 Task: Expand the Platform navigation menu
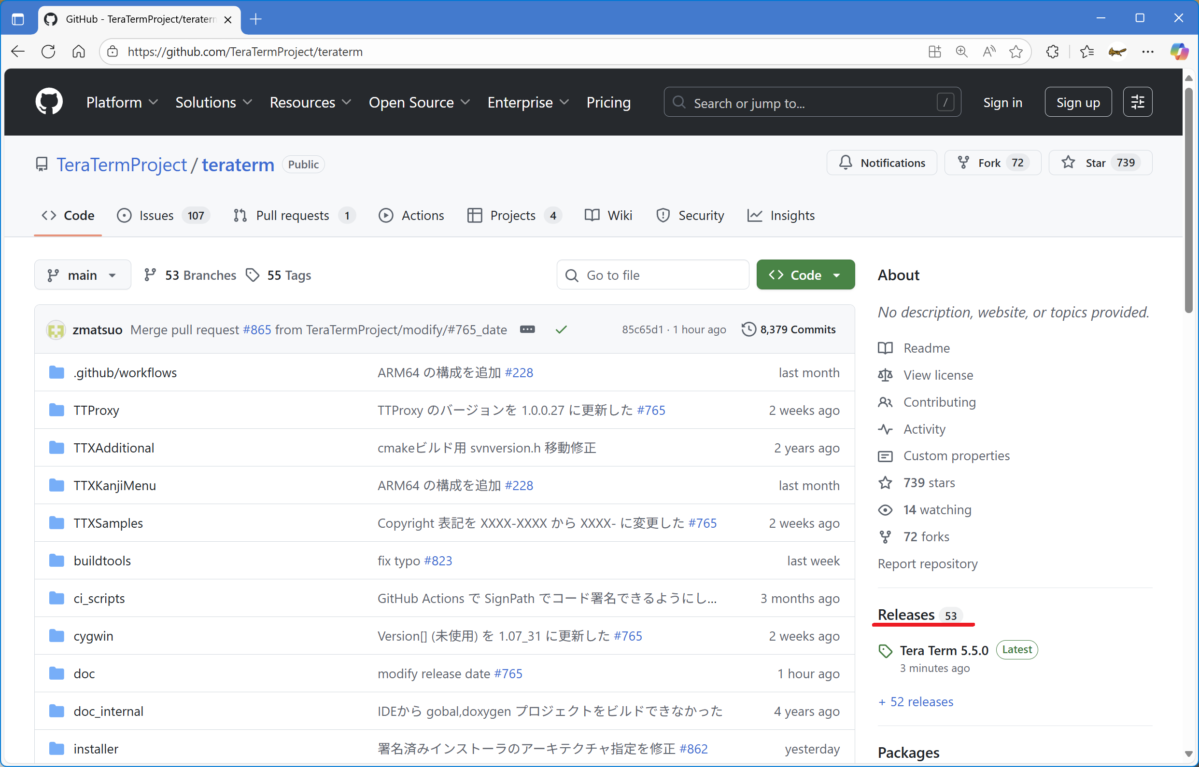(122, 102)
